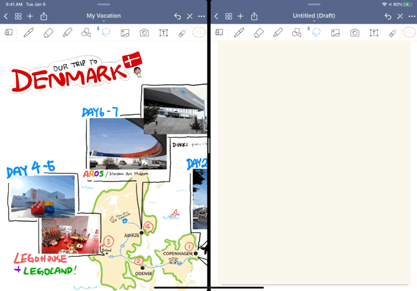Select the Text box tool in My Vacation toolbar
This screenshot has height=291, width=417.
(163, 33)
